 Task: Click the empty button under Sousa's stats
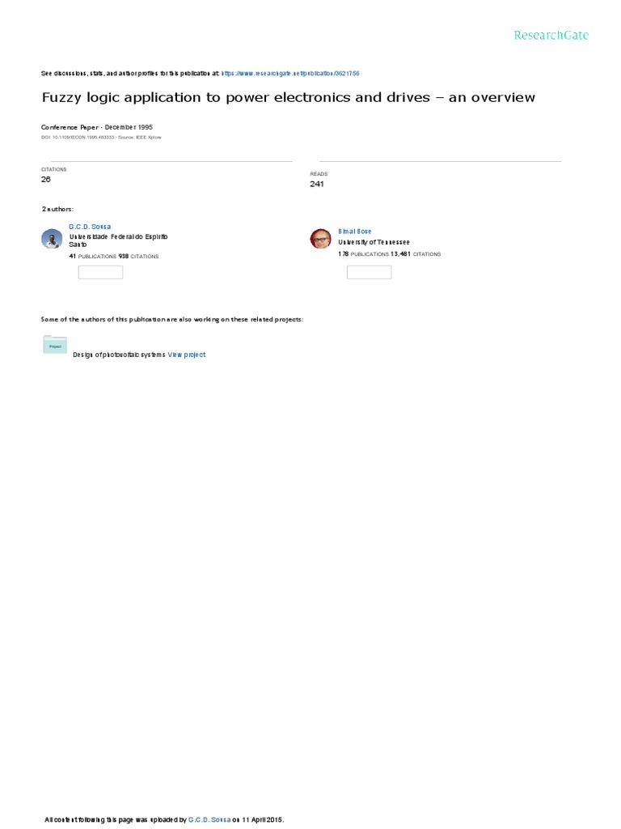(x=100, y=272)
